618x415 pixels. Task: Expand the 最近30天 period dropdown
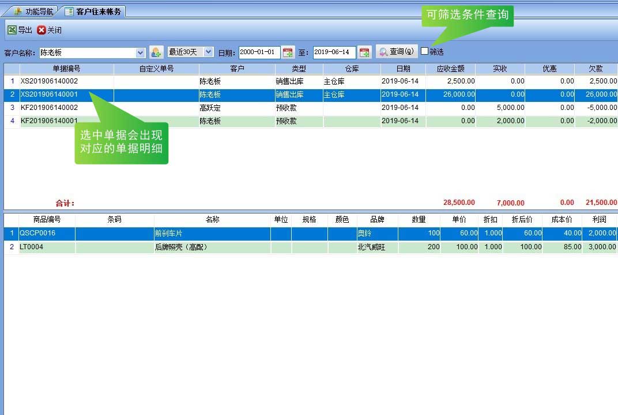point(209,52)
